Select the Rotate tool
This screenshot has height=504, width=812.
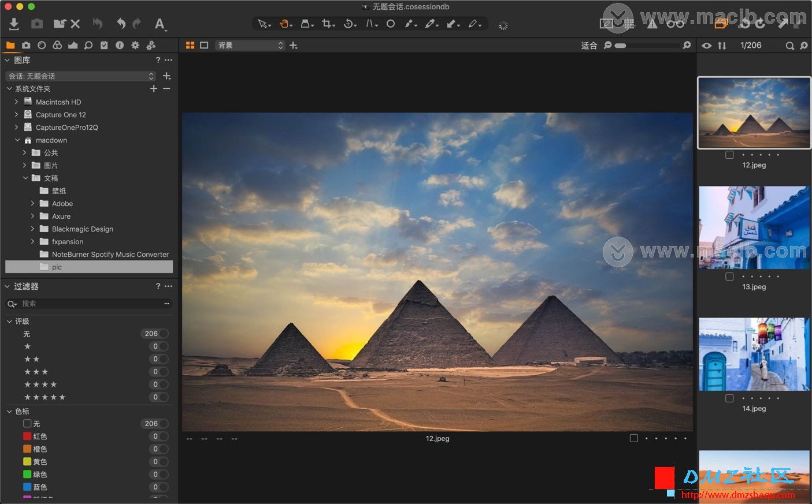coord(350,24)
